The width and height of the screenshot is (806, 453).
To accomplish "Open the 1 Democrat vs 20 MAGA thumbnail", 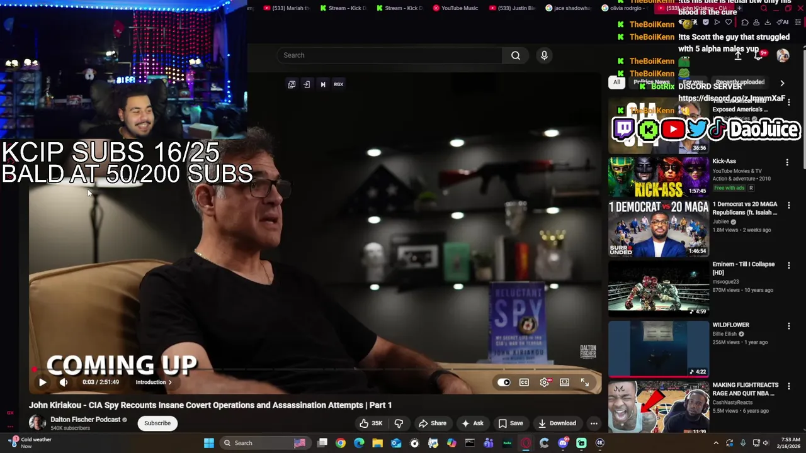I will pos(659,228).
